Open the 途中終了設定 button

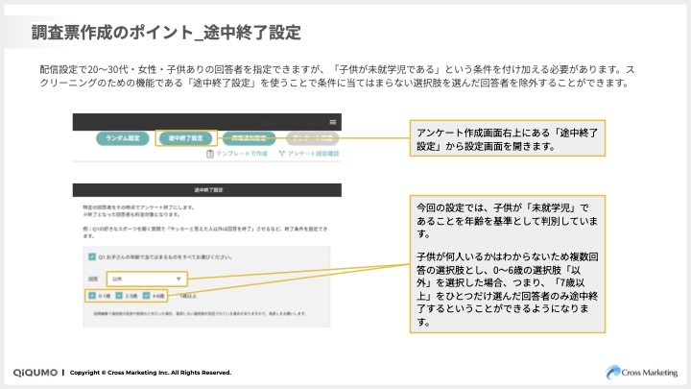pos(186,138)
